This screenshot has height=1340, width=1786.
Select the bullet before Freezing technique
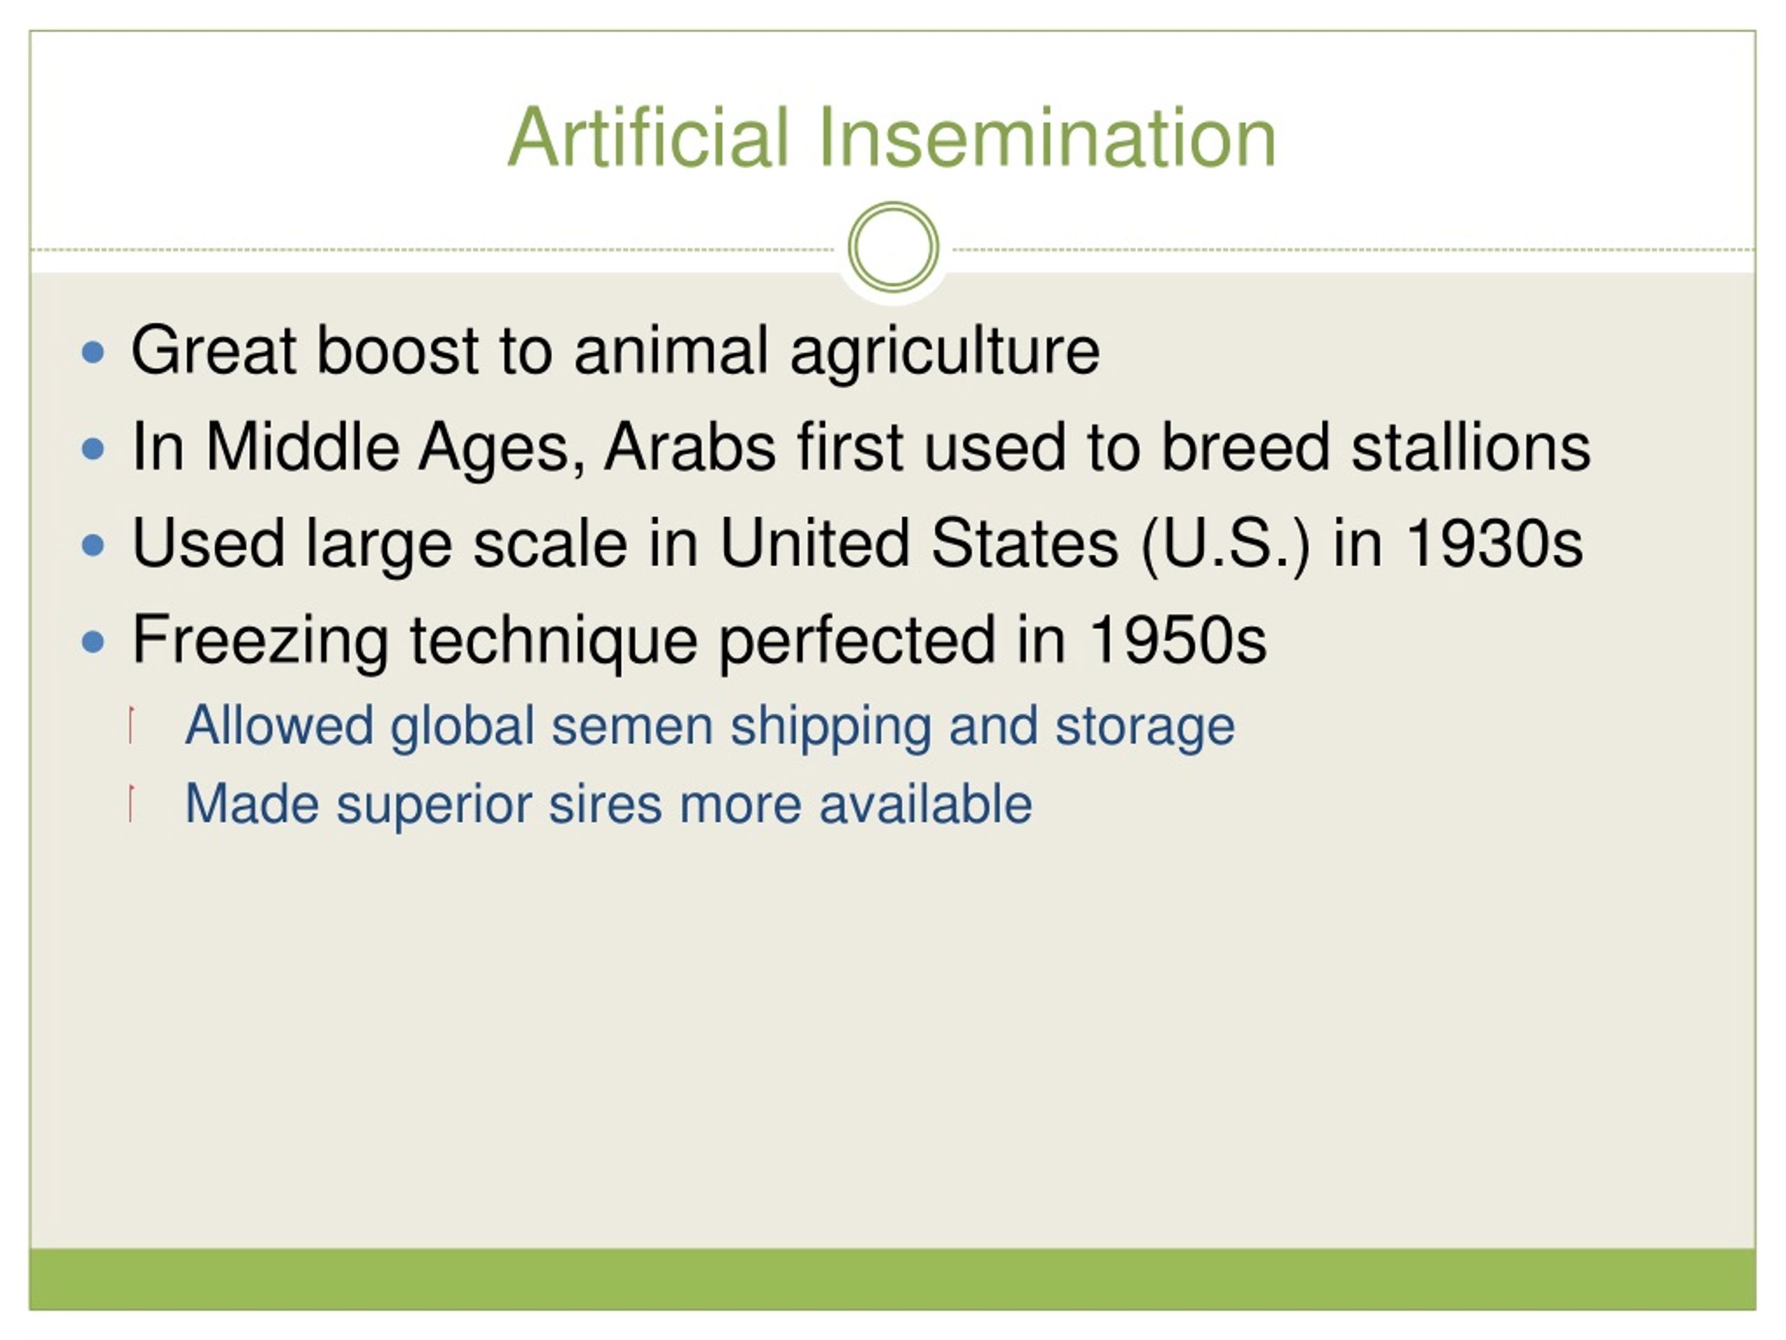[93, 641]
